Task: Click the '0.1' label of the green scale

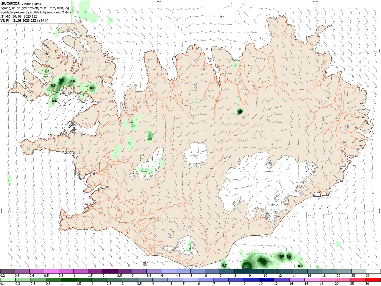Action: [x=2, y=284]
